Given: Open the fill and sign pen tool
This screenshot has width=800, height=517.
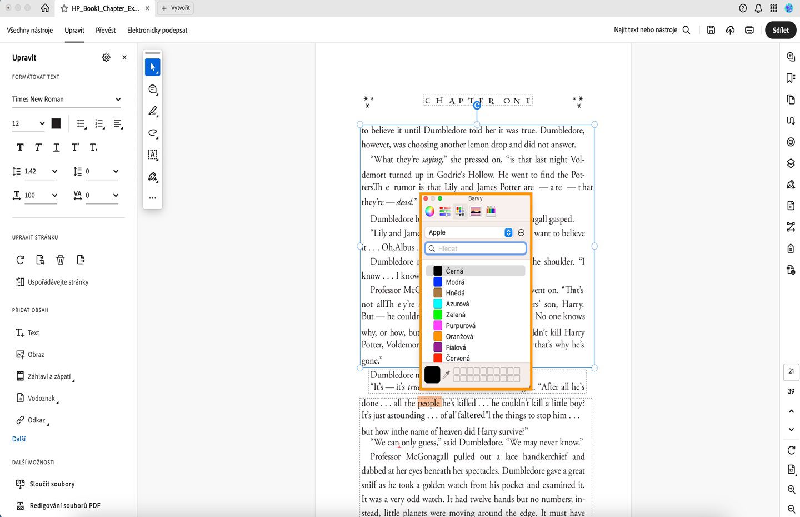Looking at the screenshot, I should point(153,177).
